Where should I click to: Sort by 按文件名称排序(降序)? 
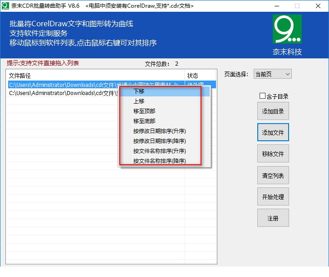point(165,161)
